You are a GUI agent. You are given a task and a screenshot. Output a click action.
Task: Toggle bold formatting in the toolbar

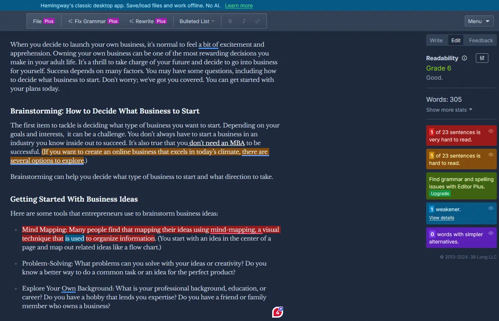230,21
